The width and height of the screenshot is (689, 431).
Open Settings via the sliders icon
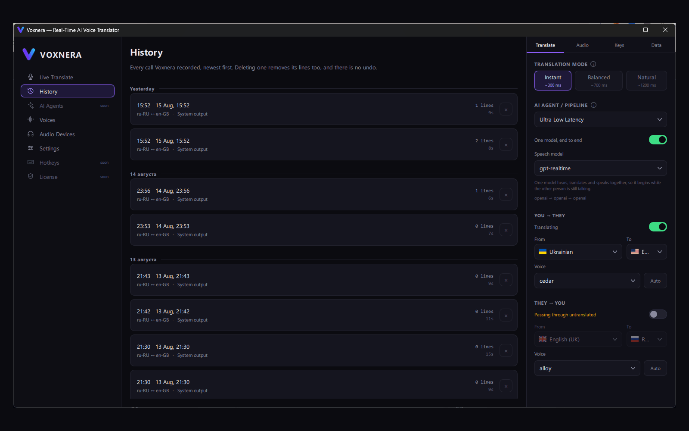[31, 148]
